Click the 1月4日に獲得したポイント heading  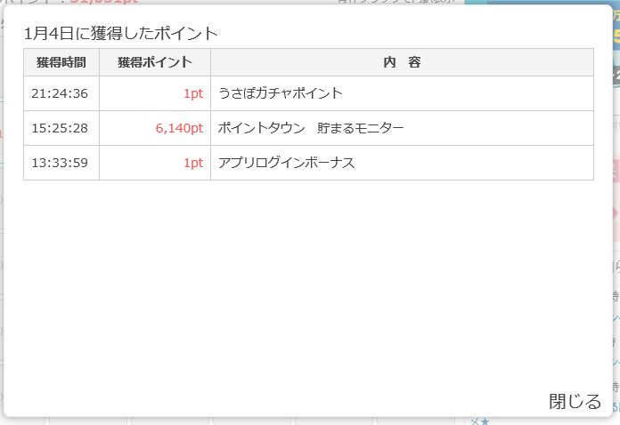click(x=121, y=34)
